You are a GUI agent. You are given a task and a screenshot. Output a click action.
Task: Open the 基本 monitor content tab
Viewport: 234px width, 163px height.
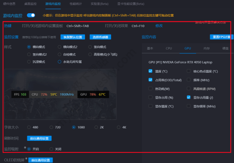[150, 49]
